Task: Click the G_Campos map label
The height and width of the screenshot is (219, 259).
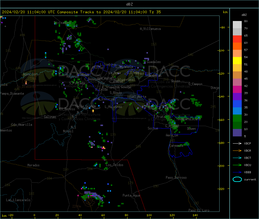Action: pyautogui.click(x=195, y=84)
